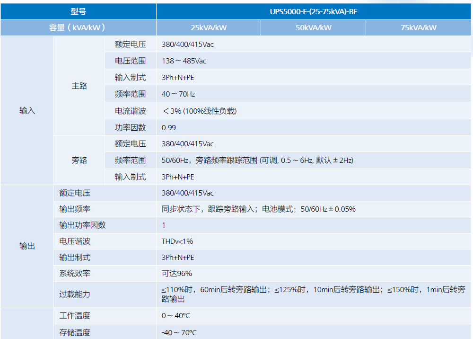The width and height of the screenshot is (473, 339).
Task: Select the 输入制式 label in the 主路 rows
Action: coord(131,78)
